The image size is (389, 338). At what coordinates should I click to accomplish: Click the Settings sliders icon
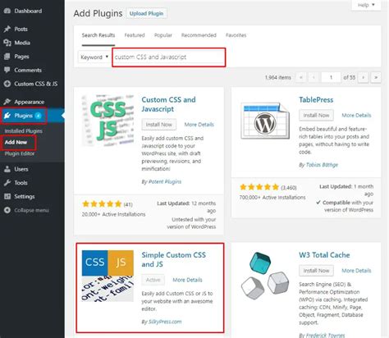[7, 196]
